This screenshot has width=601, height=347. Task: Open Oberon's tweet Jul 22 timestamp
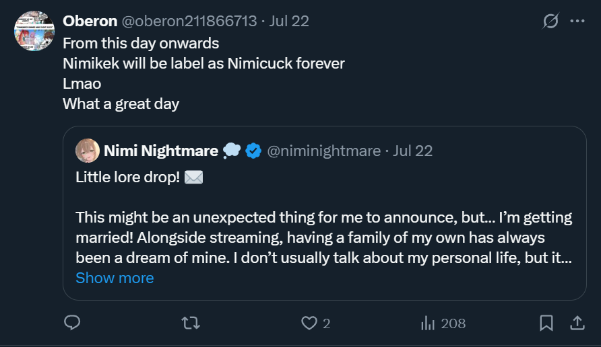click(x=289, y=21)
